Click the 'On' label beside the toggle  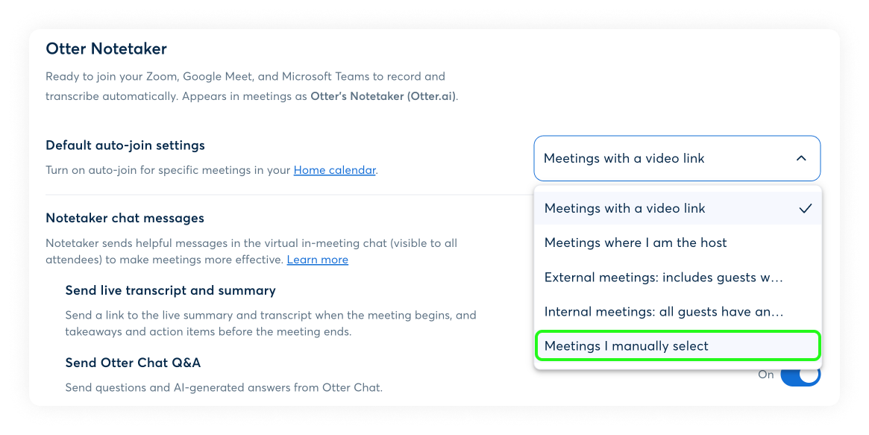765,375
